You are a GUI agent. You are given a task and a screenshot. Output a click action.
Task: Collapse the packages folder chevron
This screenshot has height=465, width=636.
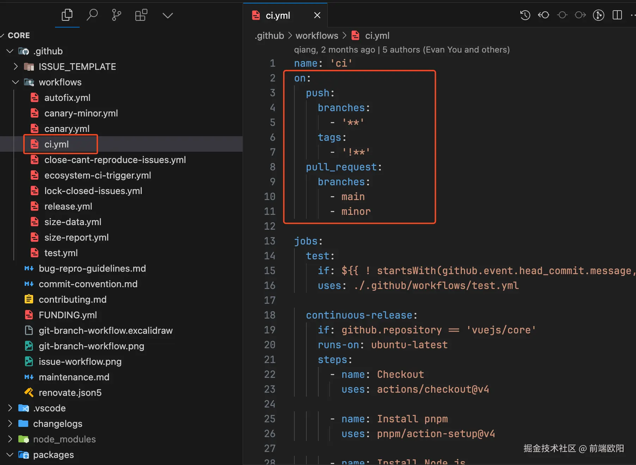point(10,455)
